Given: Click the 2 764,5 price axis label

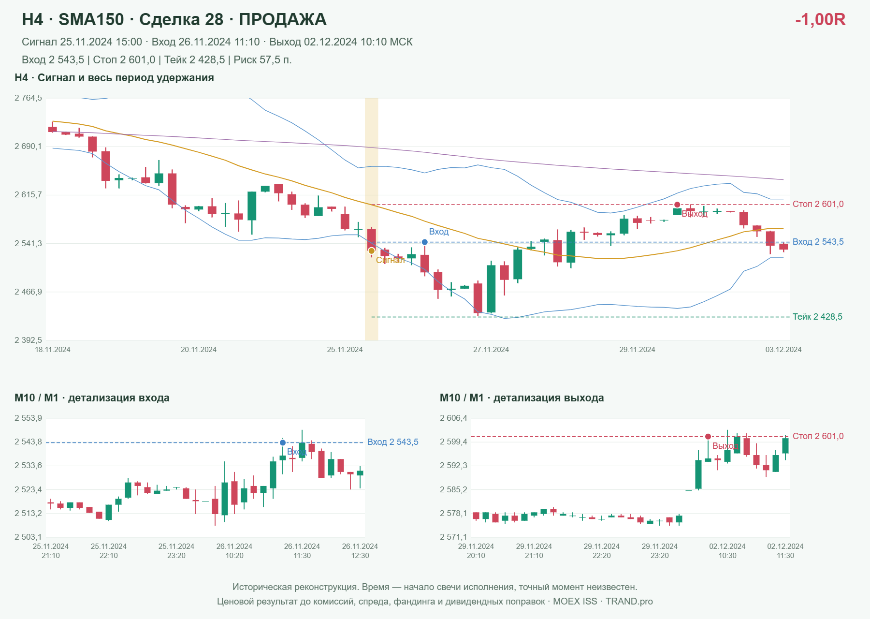Looking at the screenshot, I should coord(28,98).
